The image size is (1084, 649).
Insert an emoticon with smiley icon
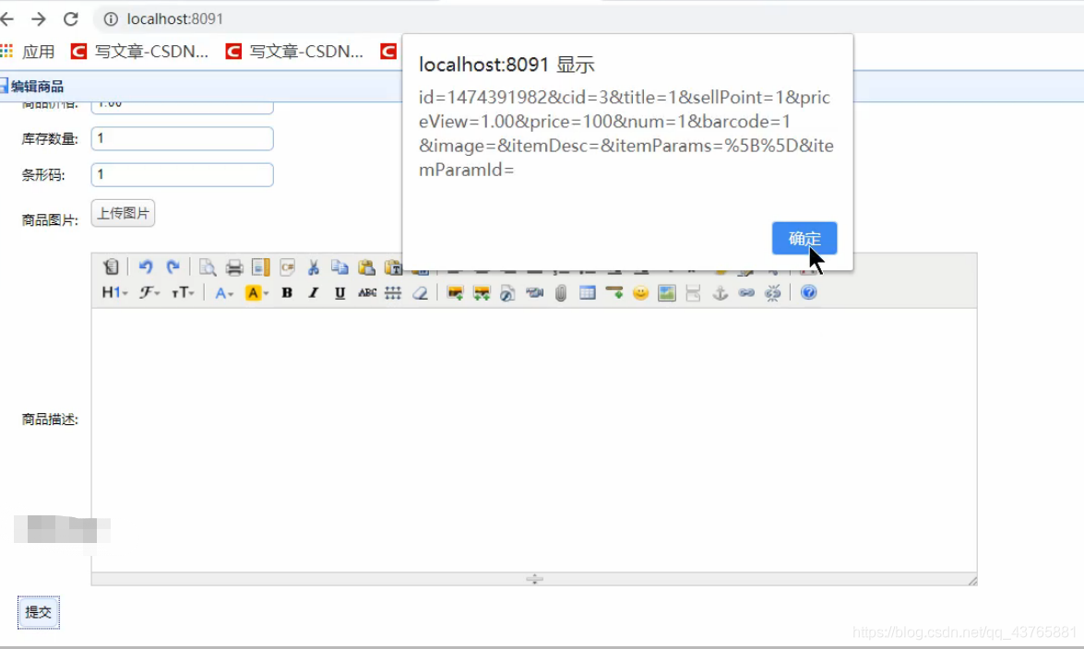pos(641,293)
